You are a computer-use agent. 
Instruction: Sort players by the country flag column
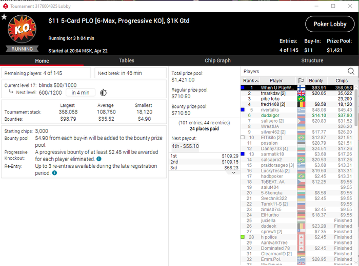coord(301,81)
